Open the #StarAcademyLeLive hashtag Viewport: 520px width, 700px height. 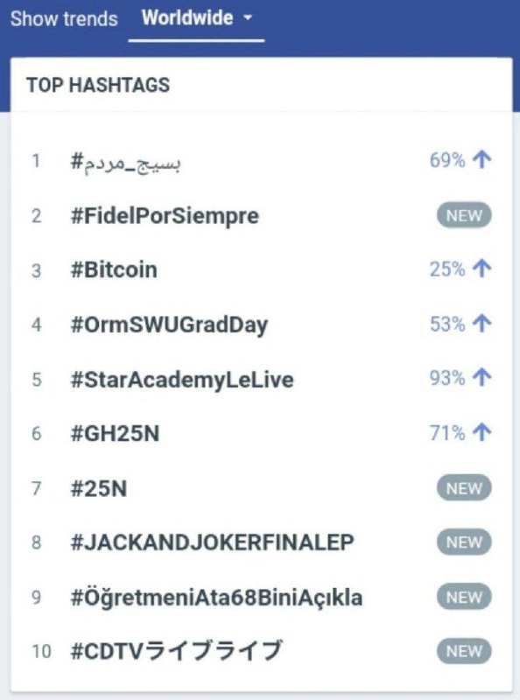[x=182, y=380]
